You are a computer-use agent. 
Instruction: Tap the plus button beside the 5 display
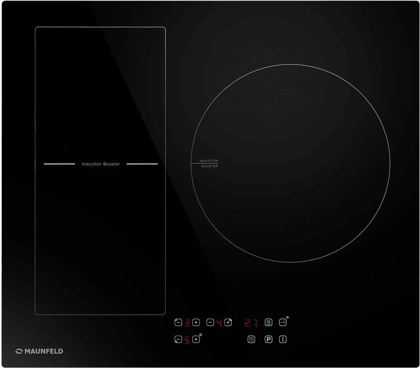(196, 339)
